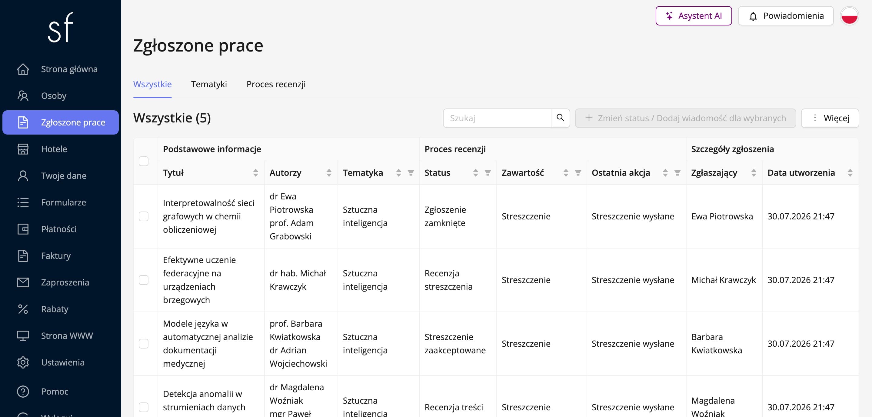
Task: Click the storefront icon beside Hotele
Action: click(23, 149)
